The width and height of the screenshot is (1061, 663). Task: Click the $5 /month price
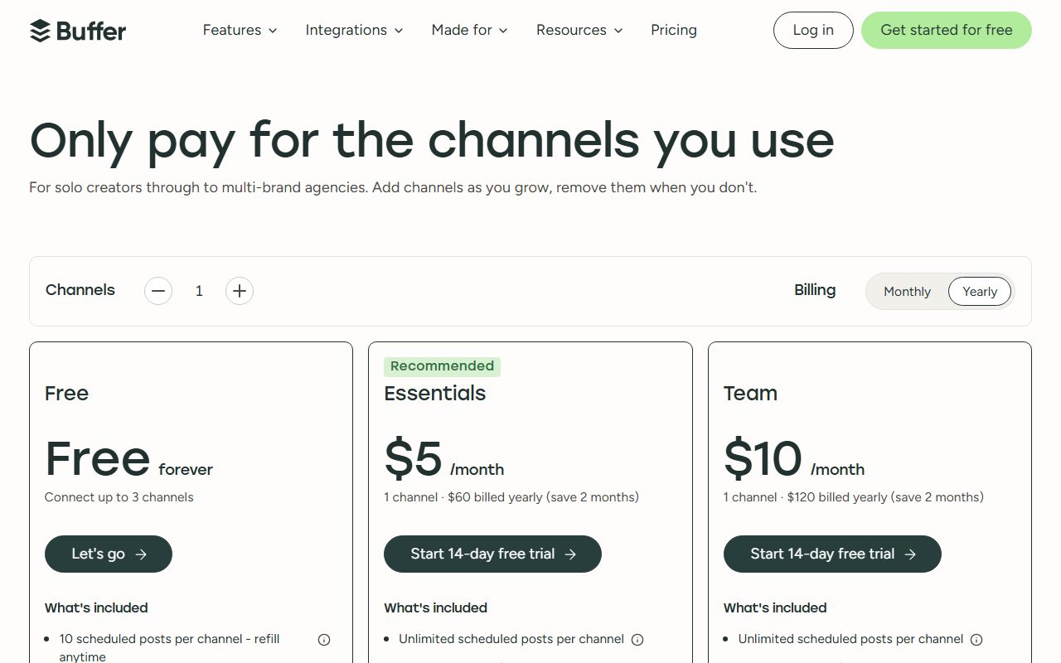point(443,458)
